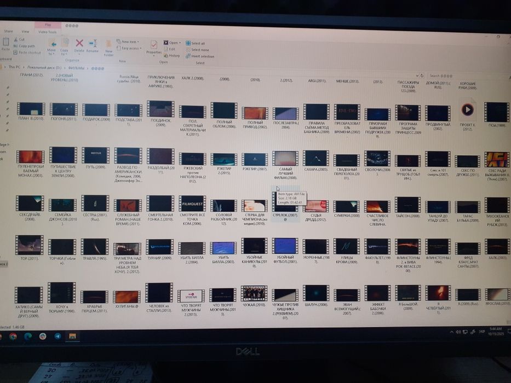511x383 pixels.
Task: Click the УКР language indicator
Action: point(481,332)
